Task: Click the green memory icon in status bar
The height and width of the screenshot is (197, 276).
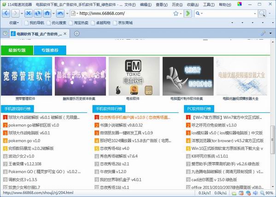Action: (234, 193)
